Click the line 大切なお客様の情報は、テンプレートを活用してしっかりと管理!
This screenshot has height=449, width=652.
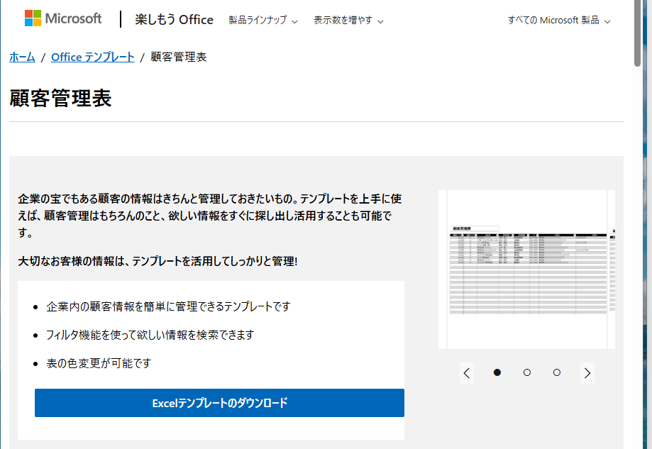coord(158,261)
